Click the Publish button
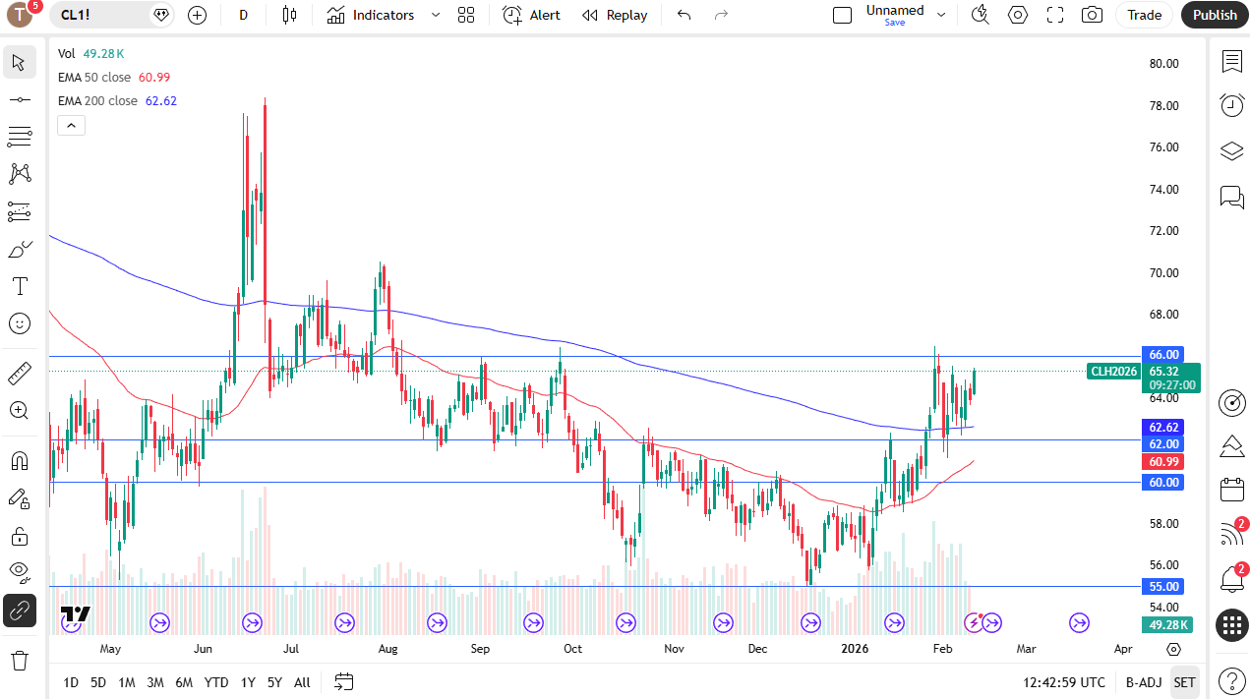The width and height of the screenshot is (1250, 699). click(1215, 15)
